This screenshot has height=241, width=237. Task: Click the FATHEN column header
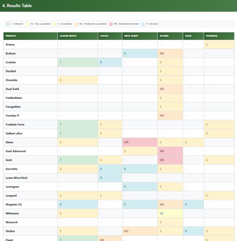[170, 36]
